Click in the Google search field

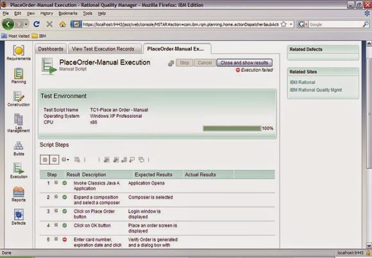click(x=335, y=24)
